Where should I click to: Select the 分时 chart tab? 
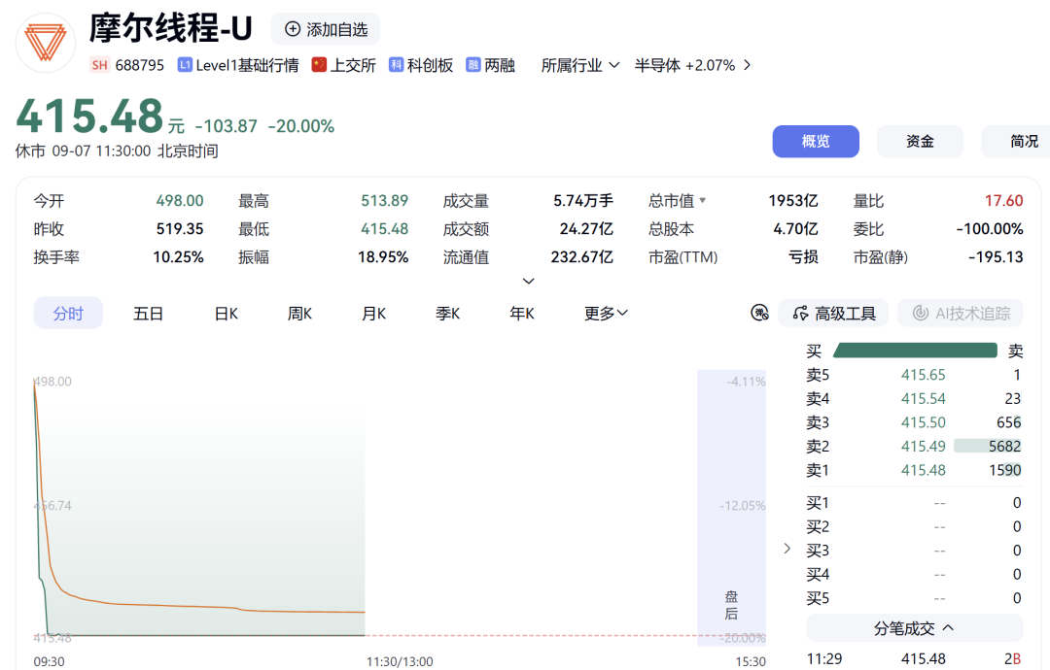(68, 313)
